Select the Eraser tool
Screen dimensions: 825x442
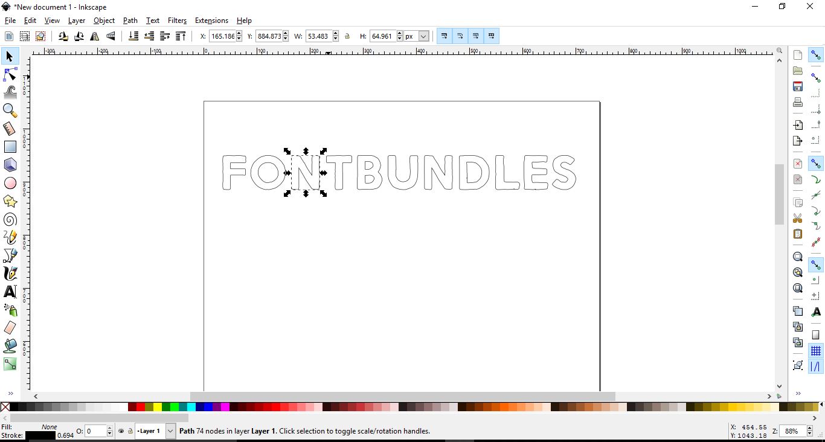pos(10,328)
